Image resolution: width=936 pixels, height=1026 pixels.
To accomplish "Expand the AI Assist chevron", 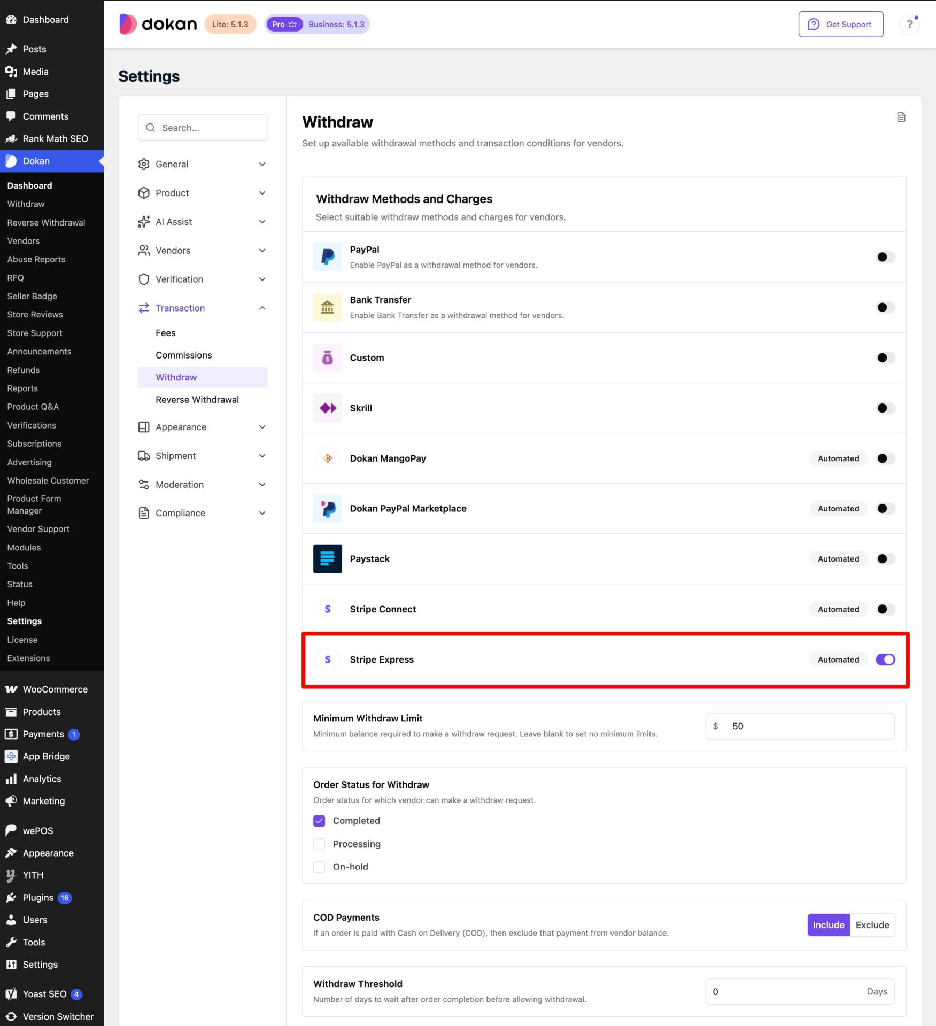I will 262,222.
